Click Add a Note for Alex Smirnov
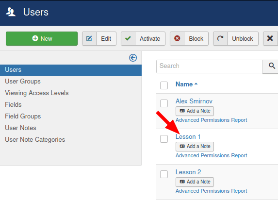Screen dimensions: 278x200 pos(195,111)
